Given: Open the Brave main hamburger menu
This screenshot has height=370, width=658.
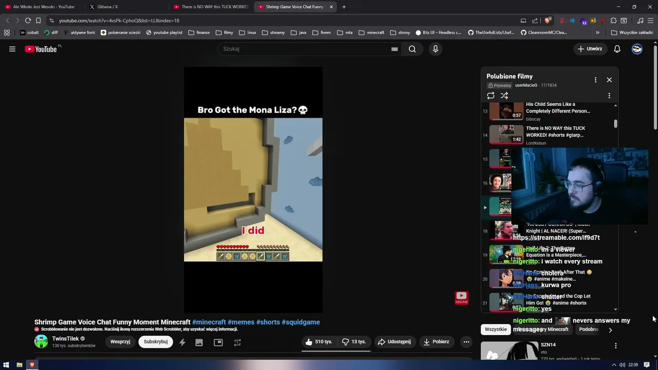Looking at the screenshot, I should [x=650, y=21].
